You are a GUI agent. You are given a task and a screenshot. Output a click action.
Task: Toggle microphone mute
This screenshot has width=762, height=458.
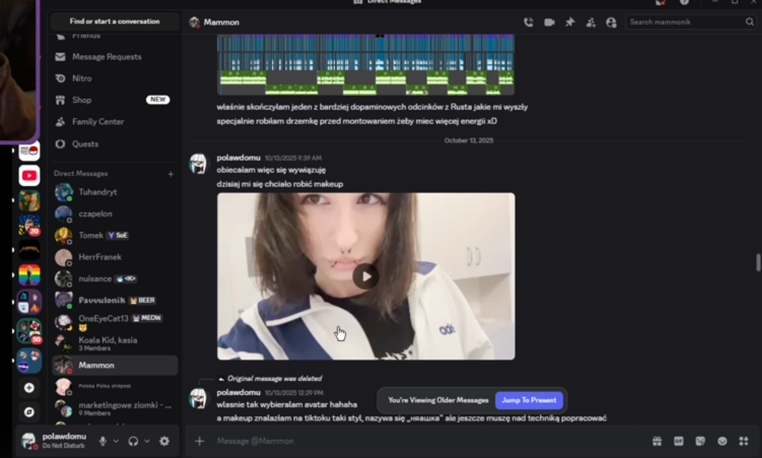coord(103,441)
